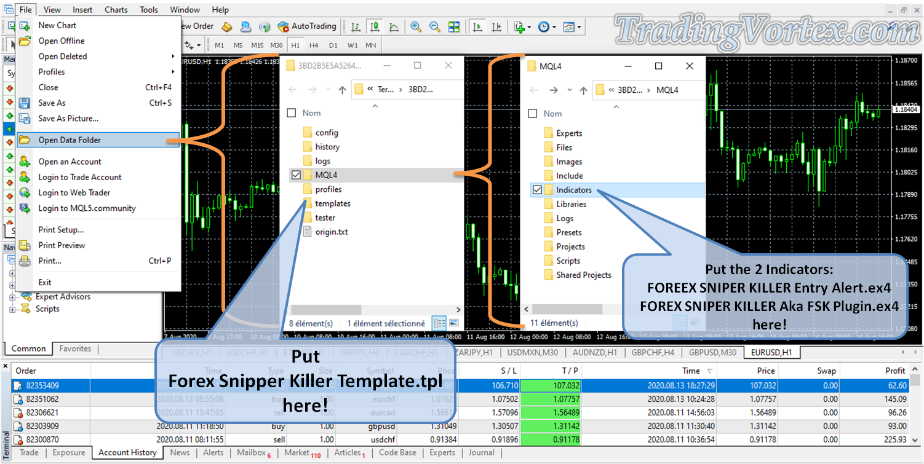924x464 pixels.
Task: Go up one level in 3BD2B5E5A5264 window
Action: click(x=343, y=90)
